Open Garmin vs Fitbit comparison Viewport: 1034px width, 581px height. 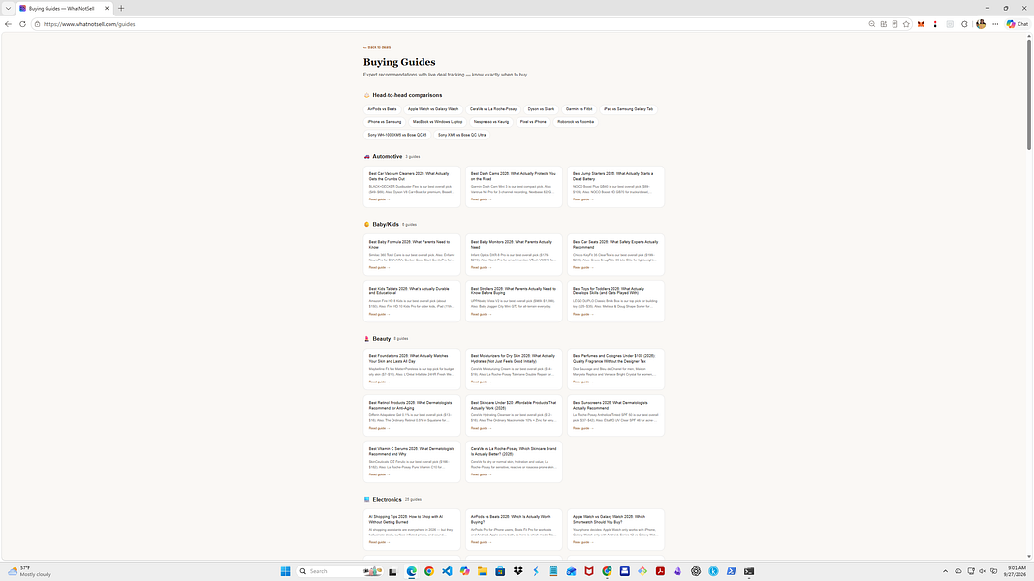point(579,109)
